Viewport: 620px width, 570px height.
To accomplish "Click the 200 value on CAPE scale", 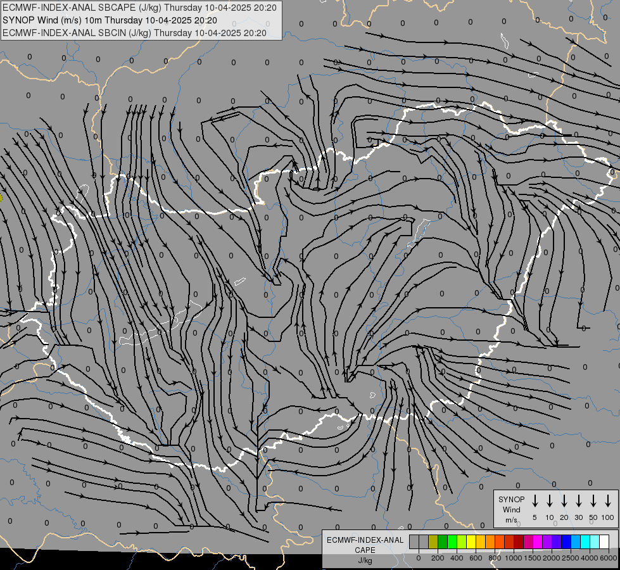I will (438, 558).
